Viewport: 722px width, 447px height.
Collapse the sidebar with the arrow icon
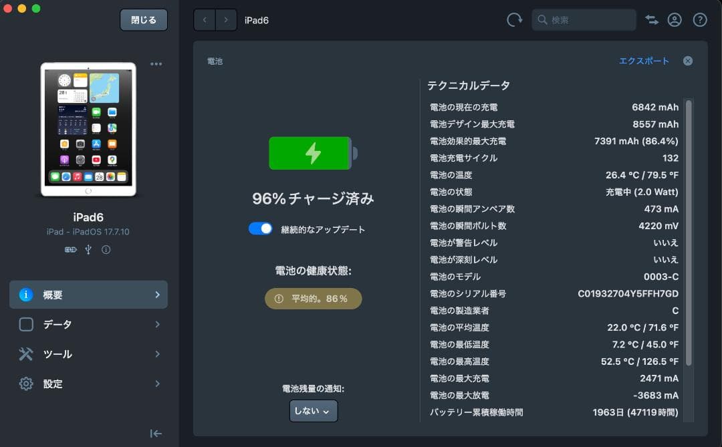[x=156, y=434]
